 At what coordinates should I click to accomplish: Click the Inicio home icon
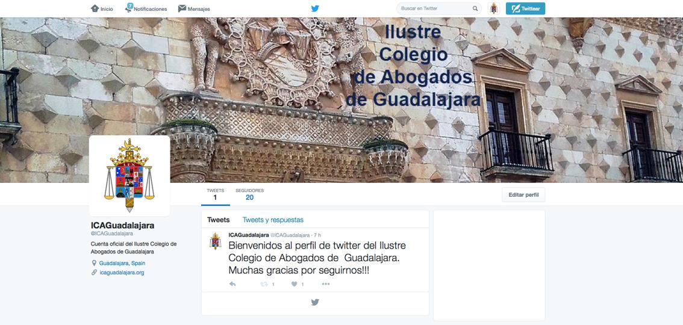pos(95,8)
